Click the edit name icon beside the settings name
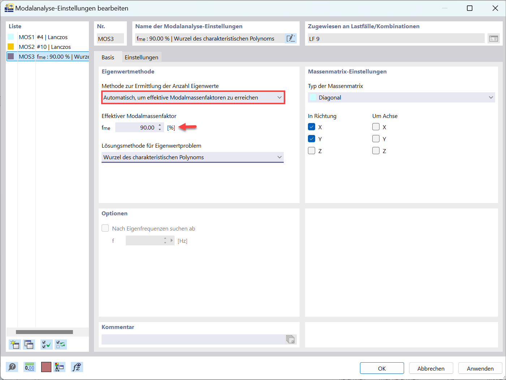Image resolution: width=506 pixels, height=380 pixels. tap(291, 38)
